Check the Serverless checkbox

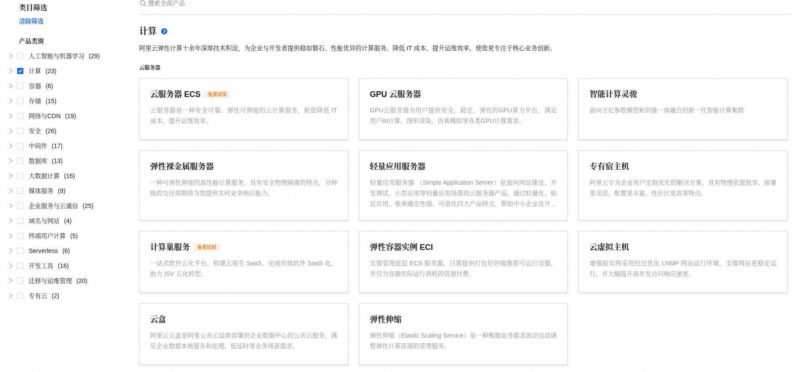tap(20, 251)
